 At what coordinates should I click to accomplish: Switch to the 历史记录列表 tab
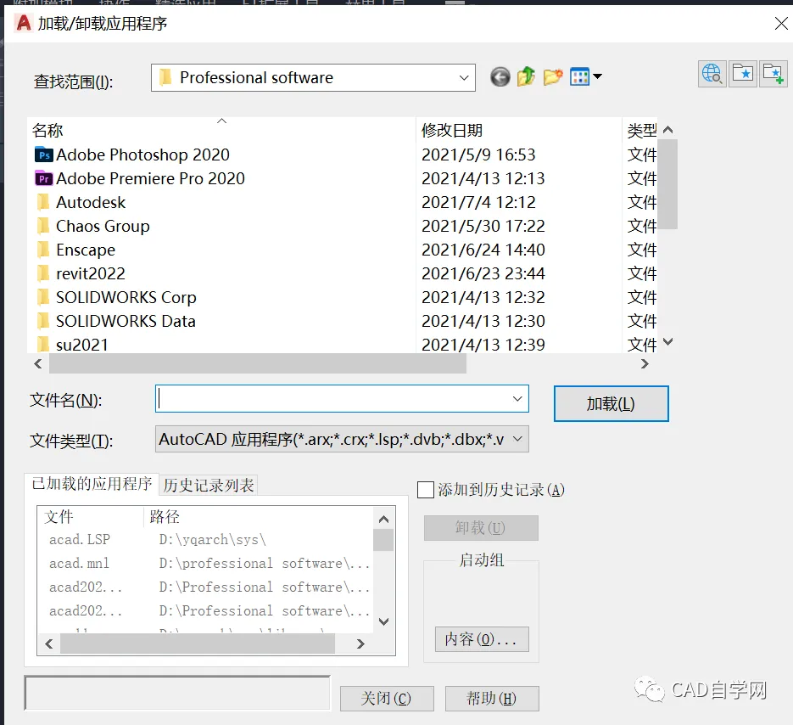(209, 486)
